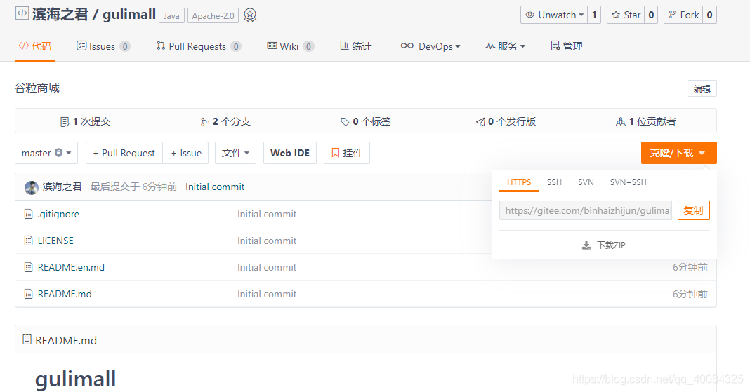750x392 pixels.
Task: Launch the Web IDE
Action: click(290, 153)
